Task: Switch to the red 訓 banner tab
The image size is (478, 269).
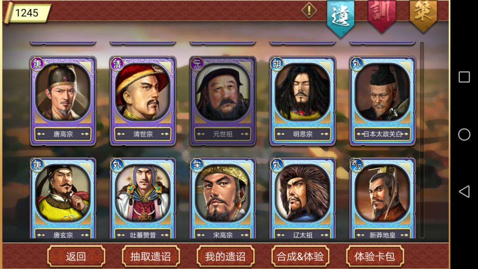Action: tap(382, 15)
